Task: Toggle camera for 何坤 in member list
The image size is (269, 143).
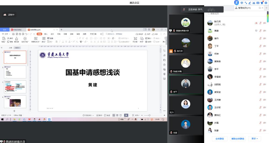Action: [265, 54]
